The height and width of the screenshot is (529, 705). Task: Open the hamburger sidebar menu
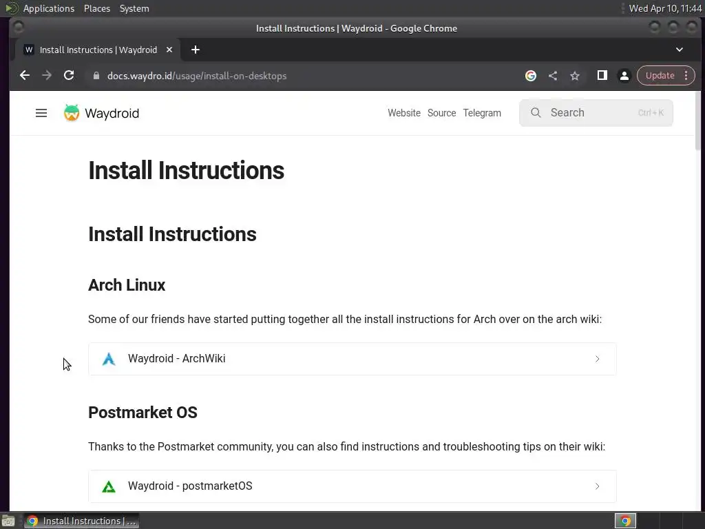click(x=41, y=113)
